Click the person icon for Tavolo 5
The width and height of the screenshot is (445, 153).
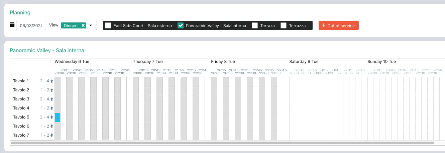click(x=52, y=117)
